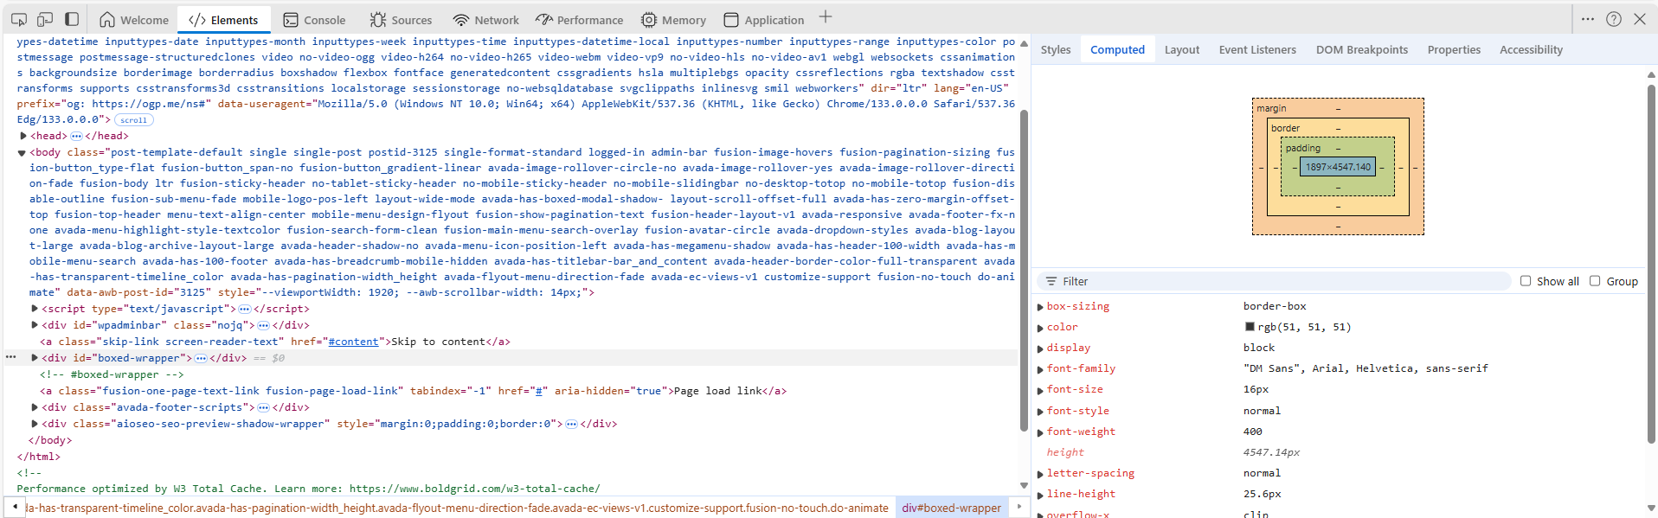Switch to the Styles pane

1056,49
